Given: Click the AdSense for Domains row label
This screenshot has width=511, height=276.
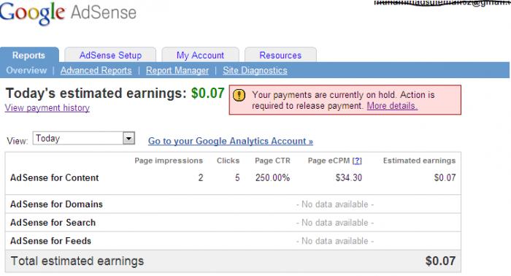Looking at the screenshot, I should click(x=56, y=204).
